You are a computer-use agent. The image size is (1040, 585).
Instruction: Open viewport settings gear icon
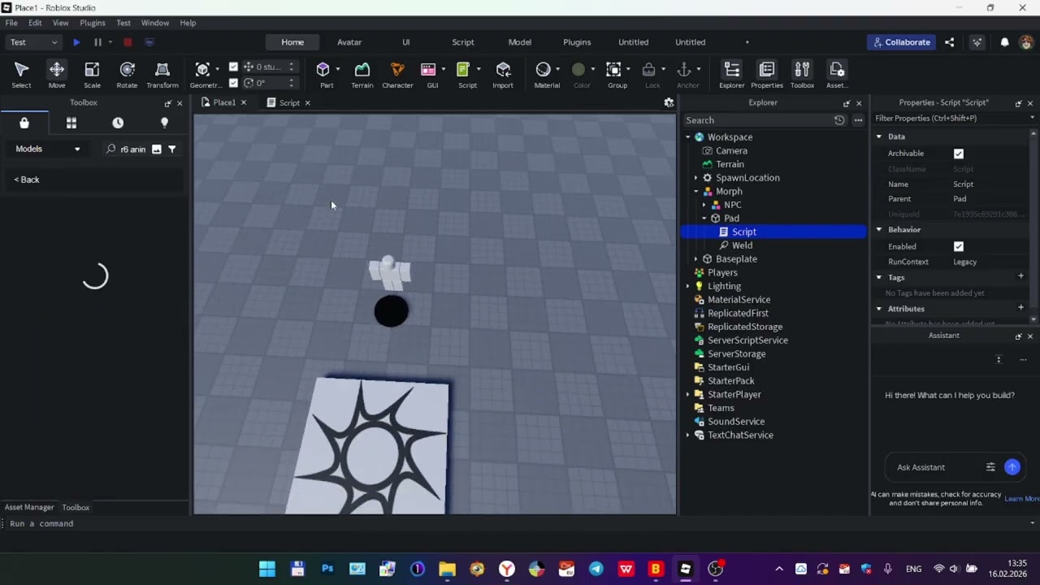[669, 102]
